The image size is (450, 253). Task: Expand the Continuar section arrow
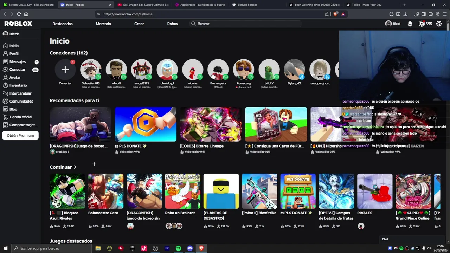75,167
